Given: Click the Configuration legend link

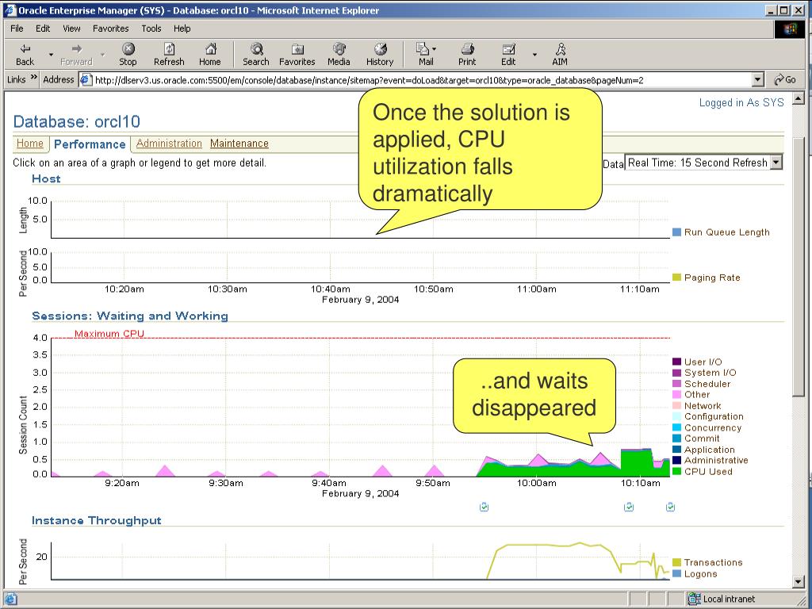Looking at the screenshot, I should [x=714, y=416].
